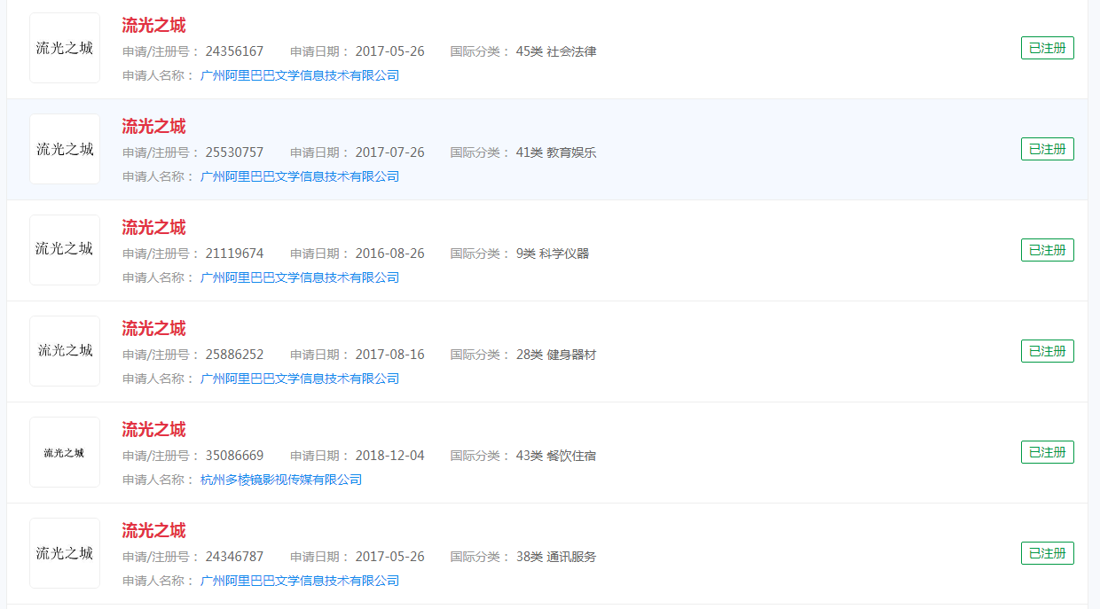Select registration number 24356167
The width and height of the screenshot is (1100, 609).
(x=234, y=51)
